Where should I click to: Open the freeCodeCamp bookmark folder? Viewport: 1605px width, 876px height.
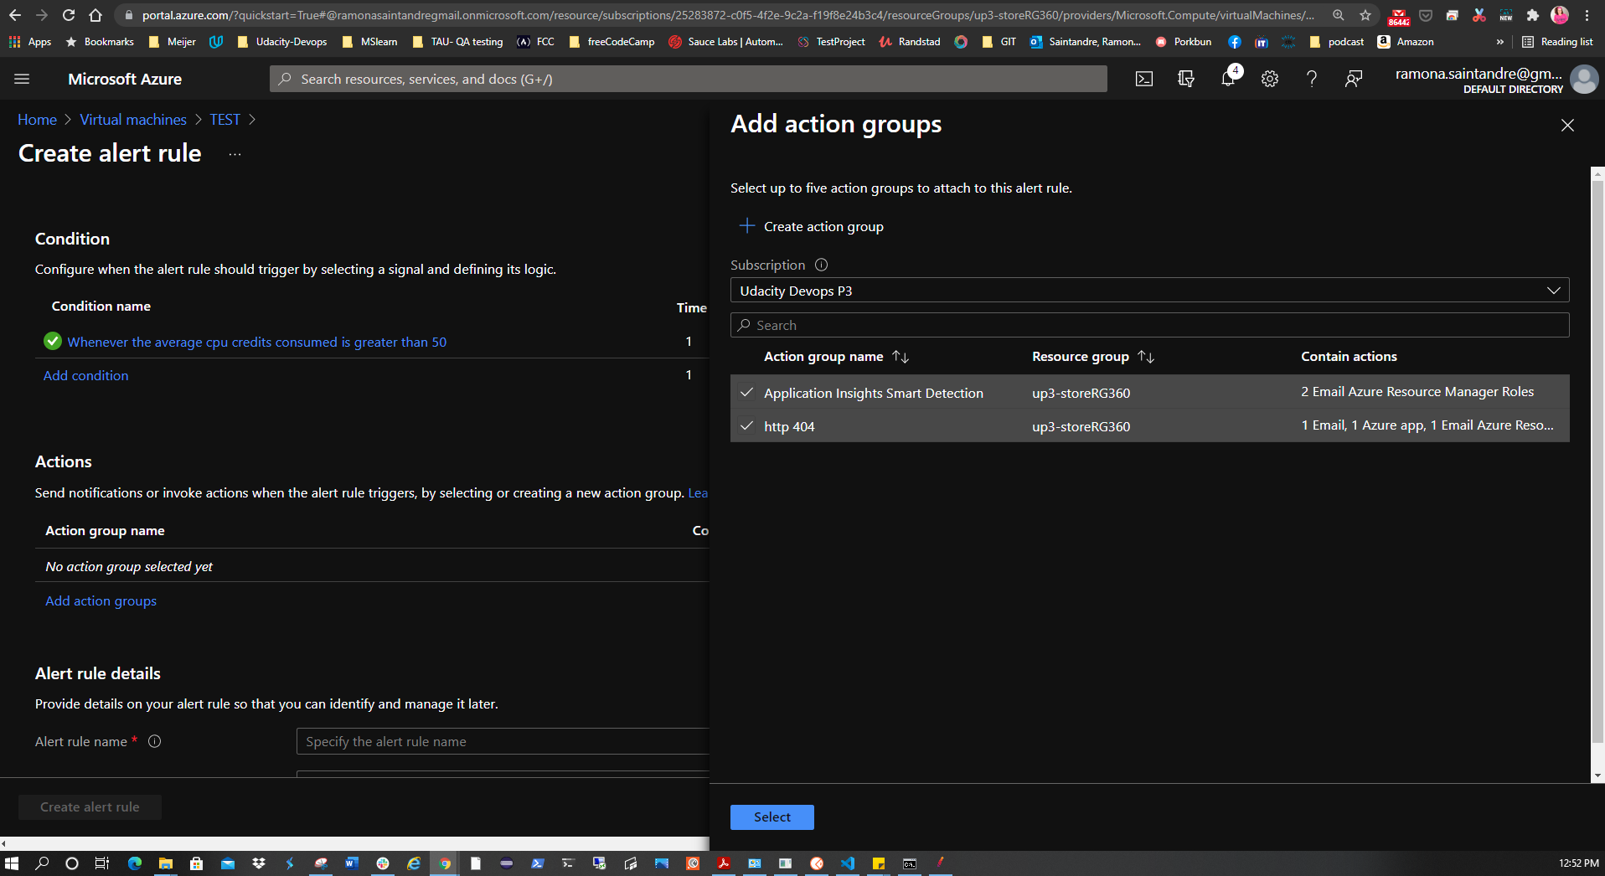coord(612,42)
